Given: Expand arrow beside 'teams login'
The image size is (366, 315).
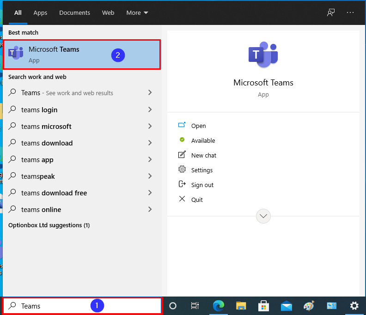Looking at the screenshot, I should point(150,109).
